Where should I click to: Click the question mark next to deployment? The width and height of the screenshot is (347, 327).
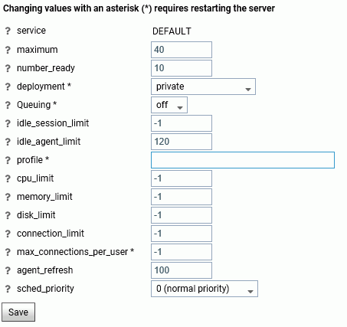pos(8,87)
